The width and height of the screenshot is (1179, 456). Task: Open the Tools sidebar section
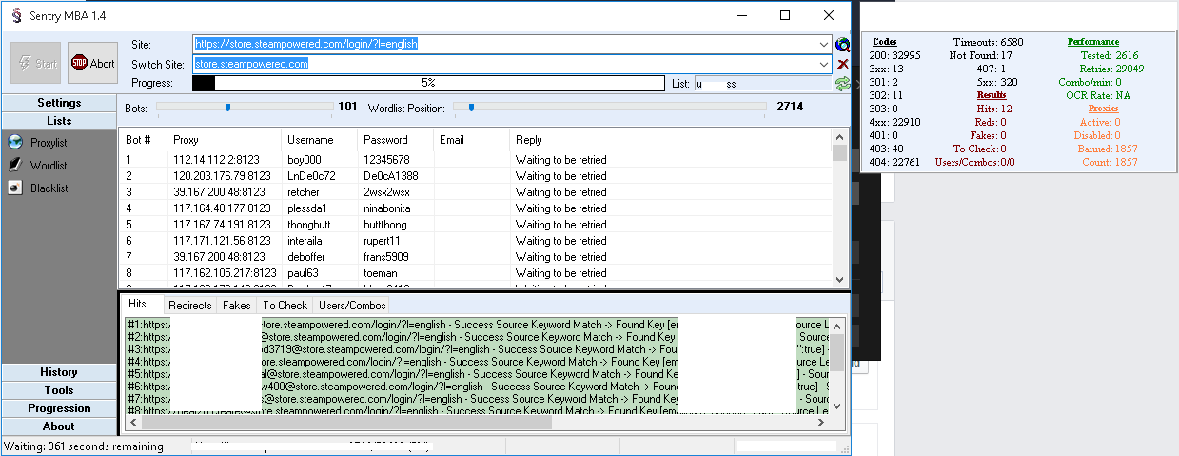(59, 390)
